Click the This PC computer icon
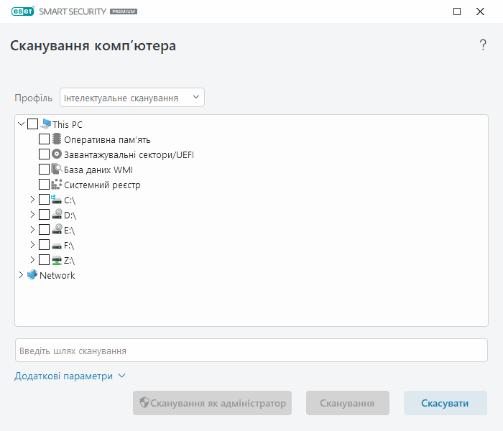Viewport: 503px width, 431px height. [46, 124]
